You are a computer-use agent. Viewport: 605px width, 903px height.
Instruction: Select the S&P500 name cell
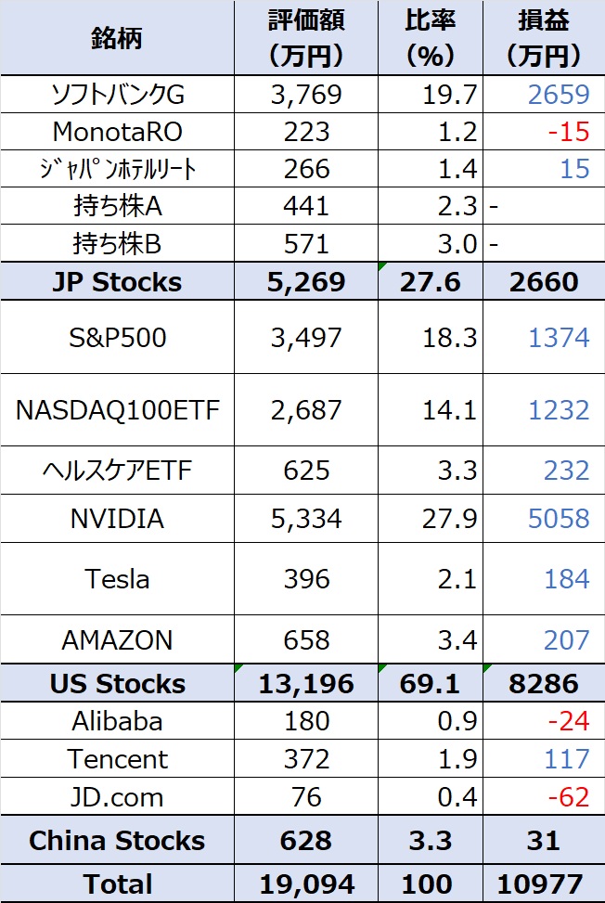(118, 337)
